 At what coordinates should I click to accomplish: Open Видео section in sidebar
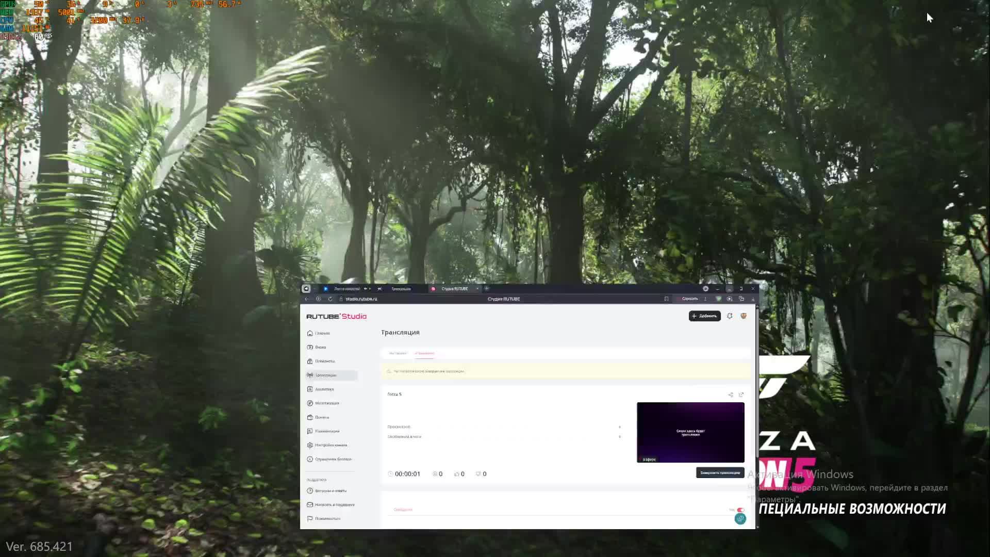320,347
